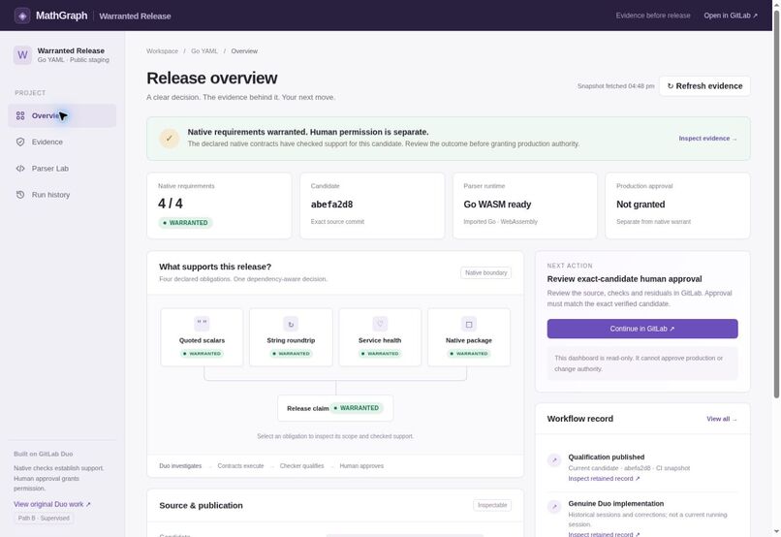Click Checker qualifies workflow step

pos(302,466)
